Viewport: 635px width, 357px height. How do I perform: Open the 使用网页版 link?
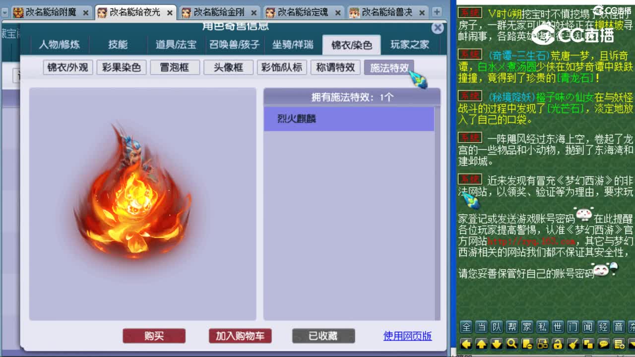pos(407,336)
